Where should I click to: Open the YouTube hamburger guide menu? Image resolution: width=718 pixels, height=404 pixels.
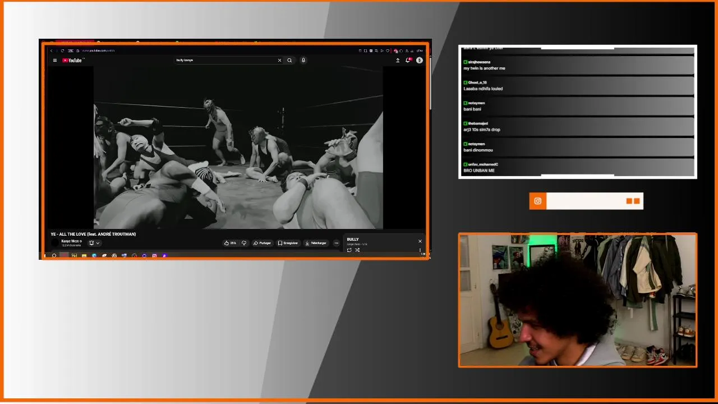pyautogui.click(x=54, y=60)
